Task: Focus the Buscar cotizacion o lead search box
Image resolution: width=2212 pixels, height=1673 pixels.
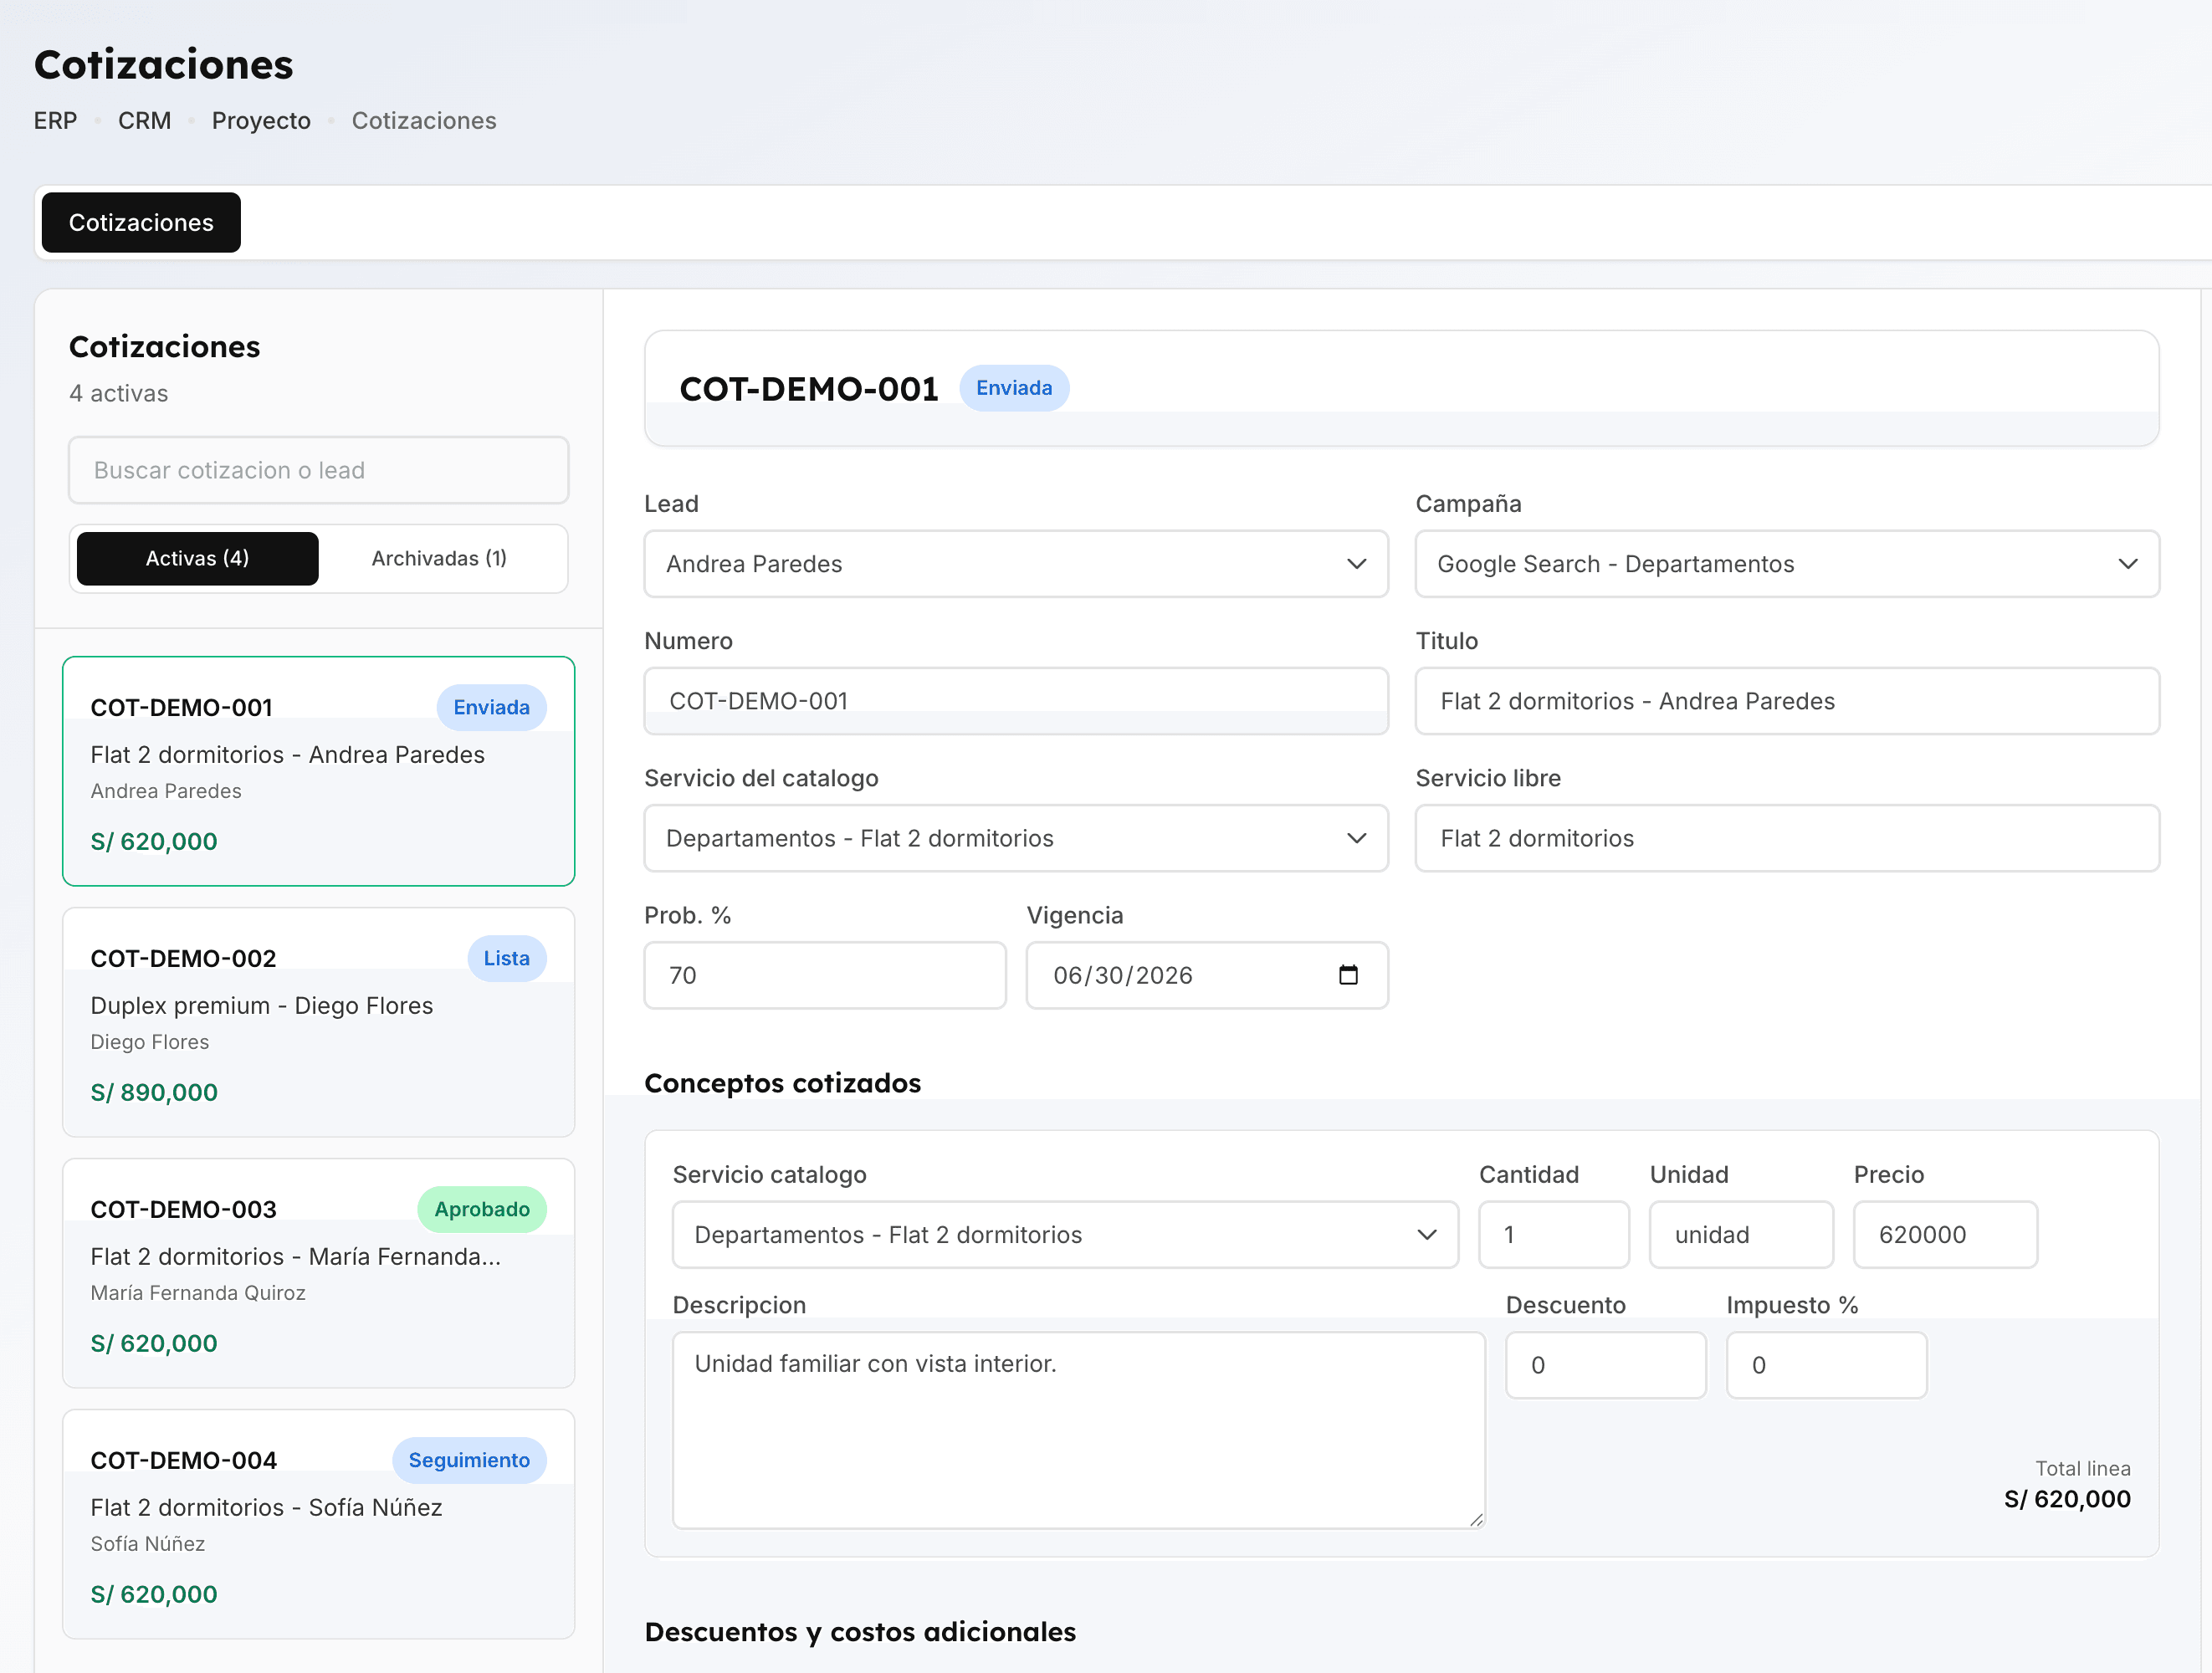Action: point(318,470)
